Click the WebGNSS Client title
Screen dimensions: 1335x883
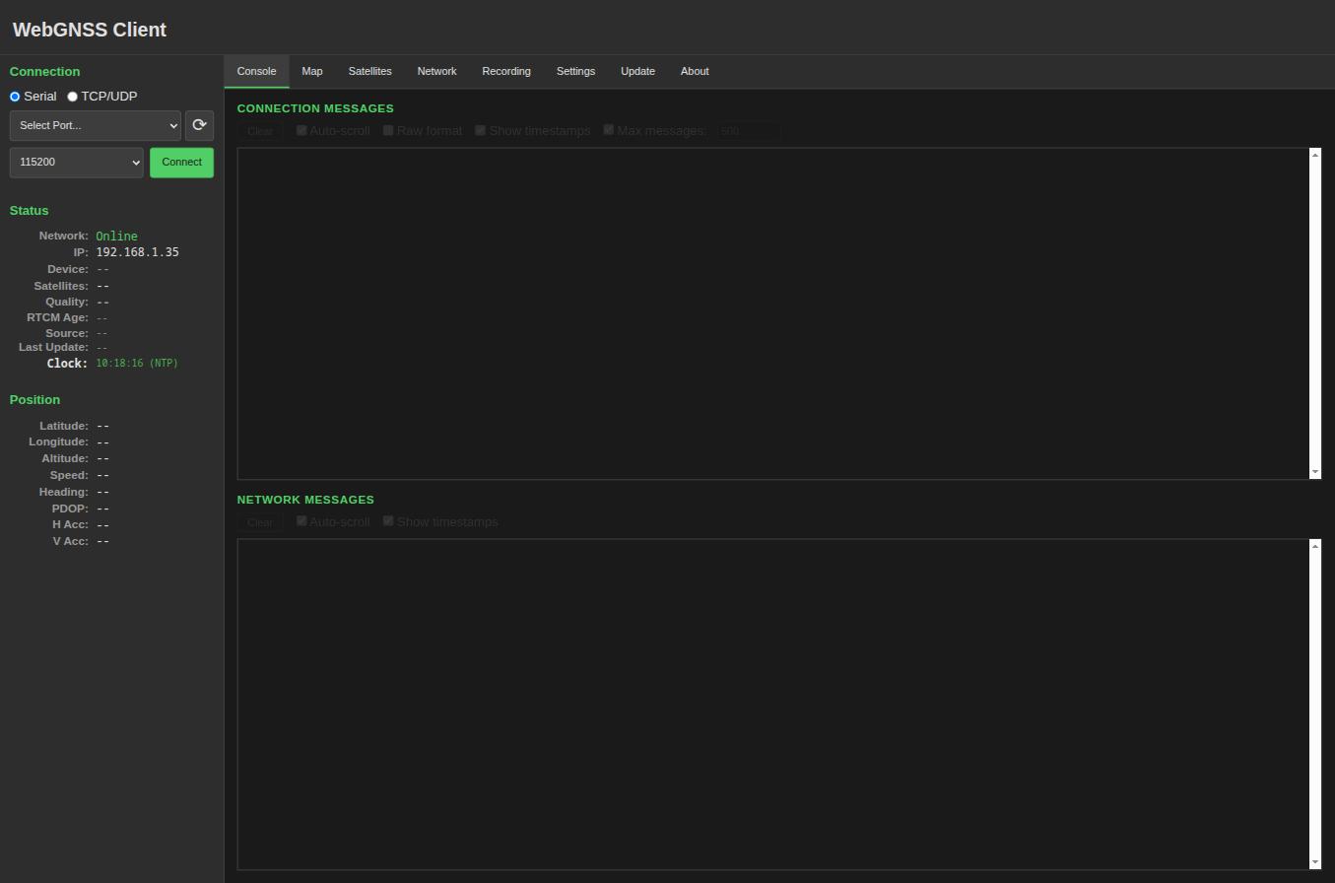pyautogui.click(x=90, y=30)
